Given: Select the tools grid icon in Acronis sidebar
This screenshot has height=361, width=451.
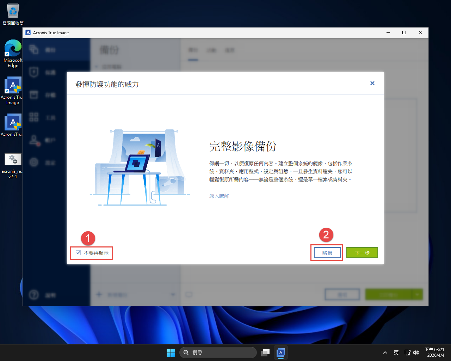Looking at the screenshot, I should (x=34, y=117).
